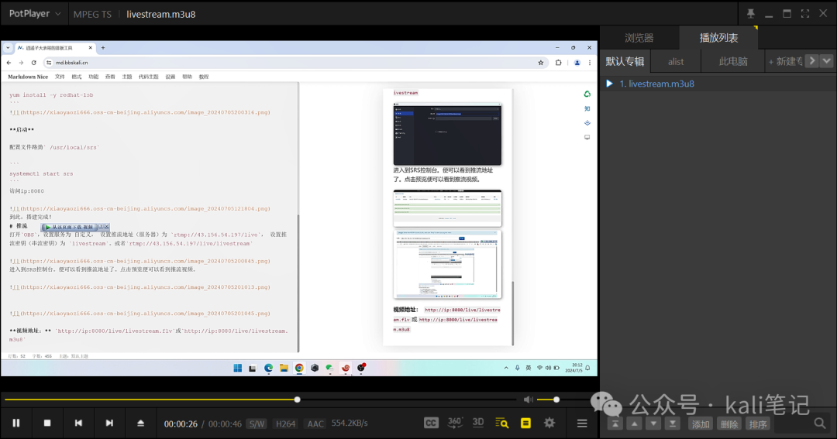The image size is (837, 439).
Task: Select the 此电脑 album tab
Action: 733,61
